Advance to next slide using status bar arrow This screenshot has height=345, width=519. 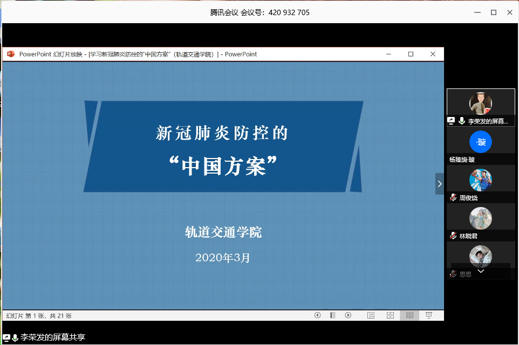[x=348, y=315]
